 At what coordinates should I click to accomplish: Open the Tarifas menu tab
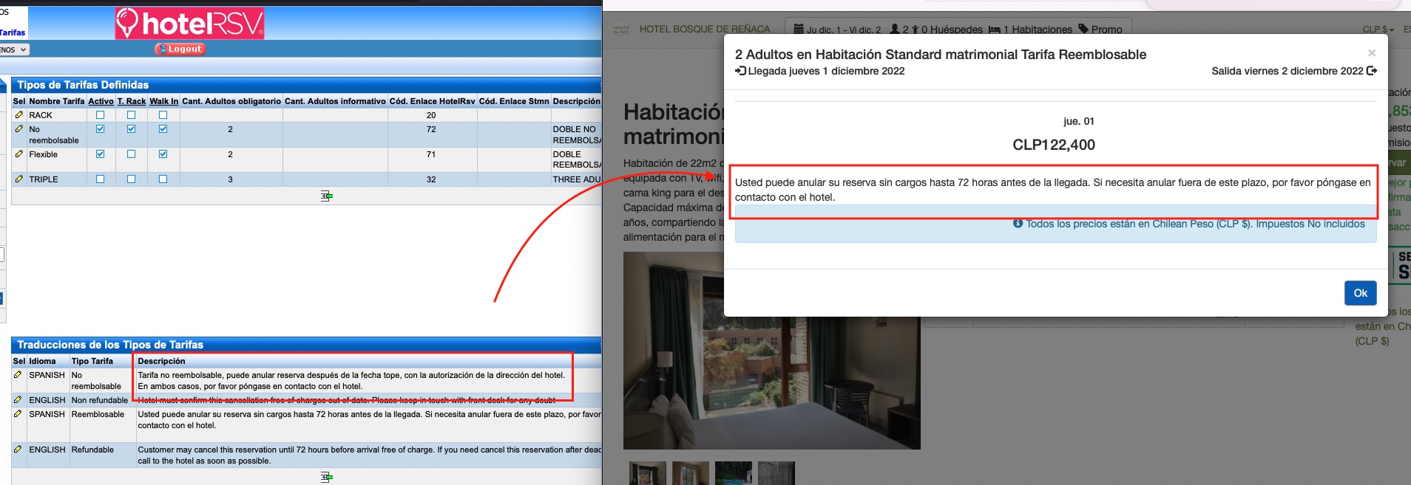click(13, 32)
